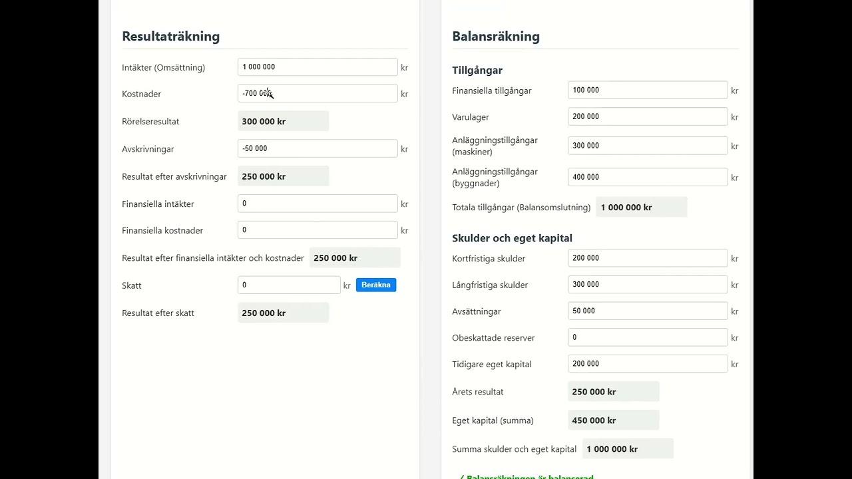
Task: Click the Eget kapital (summa) 450 000 kr value
Action: [x=614, y=420]
